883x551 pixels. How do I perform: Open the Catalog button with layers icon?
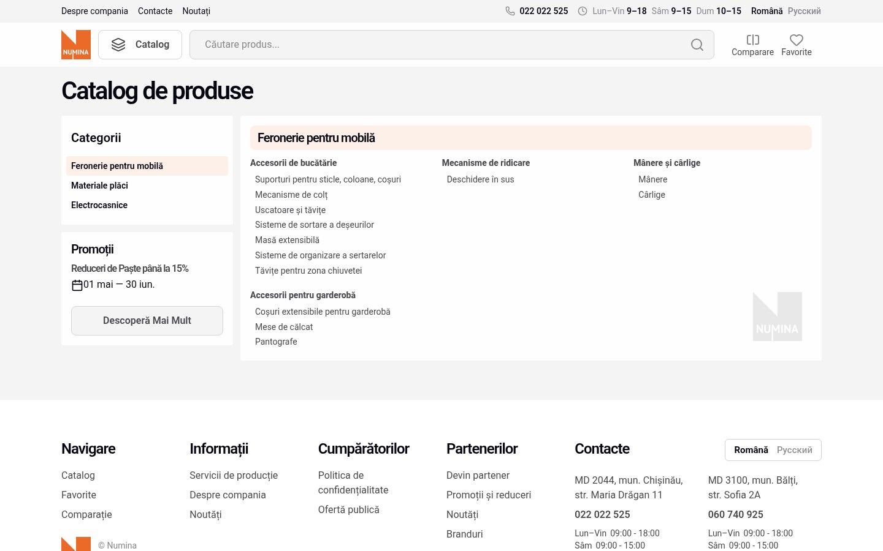point(140,45)
